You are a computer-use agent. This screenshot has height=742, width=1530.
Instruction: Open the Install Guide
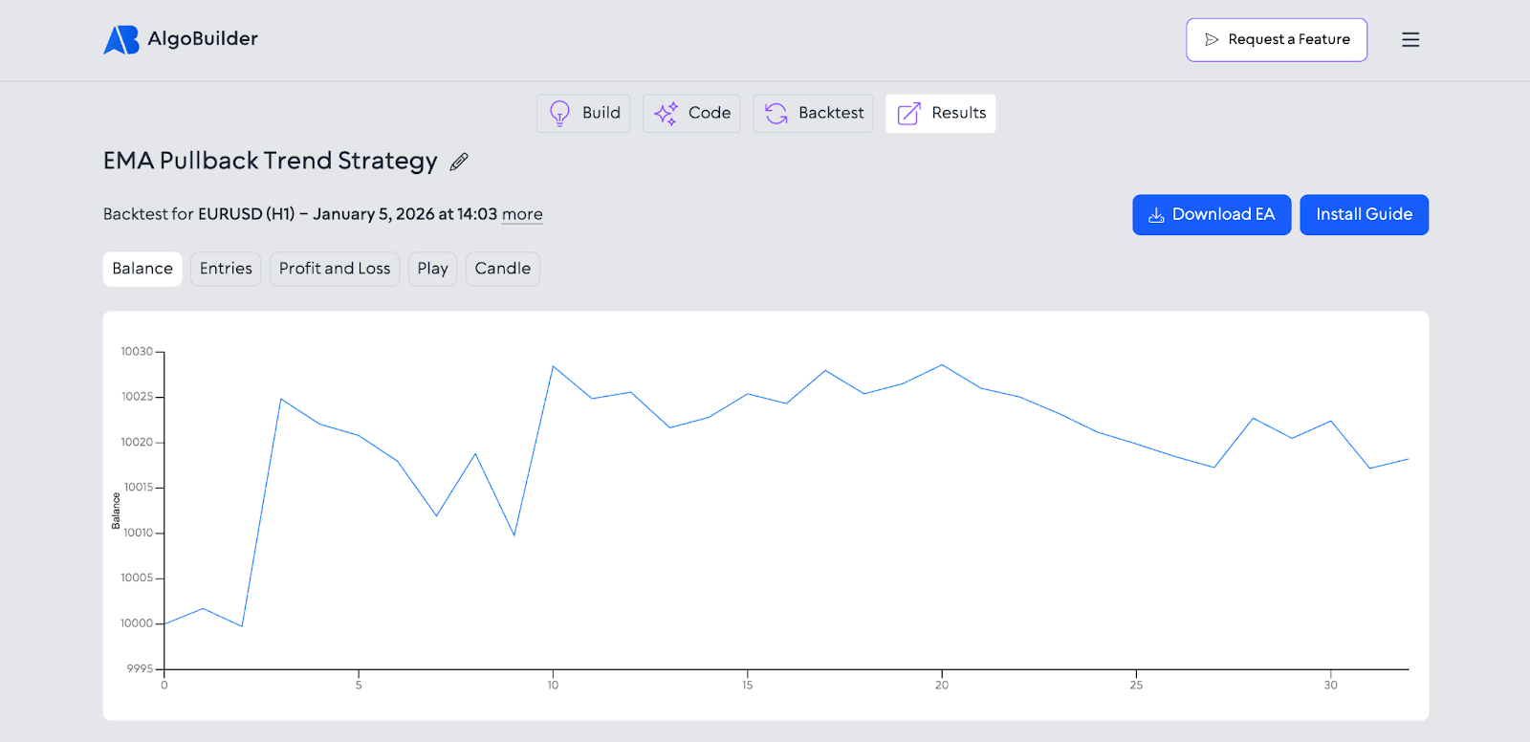[x=1364, y=214]
